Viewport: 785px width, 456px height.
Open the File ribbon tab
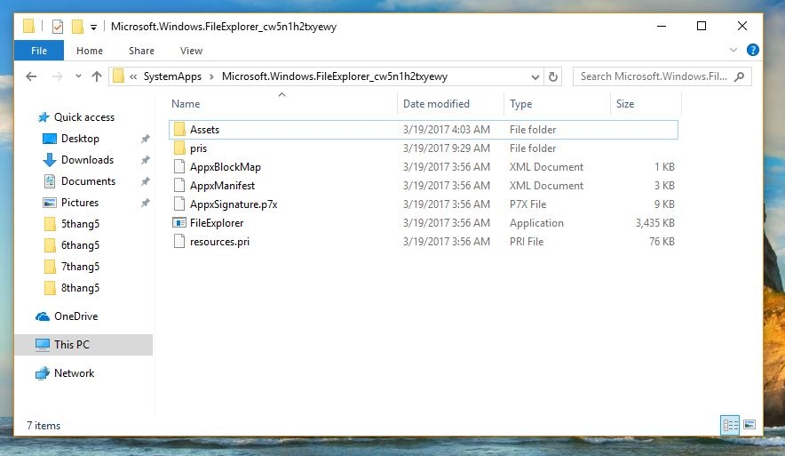pyautogui.click(x=39, y=51)
